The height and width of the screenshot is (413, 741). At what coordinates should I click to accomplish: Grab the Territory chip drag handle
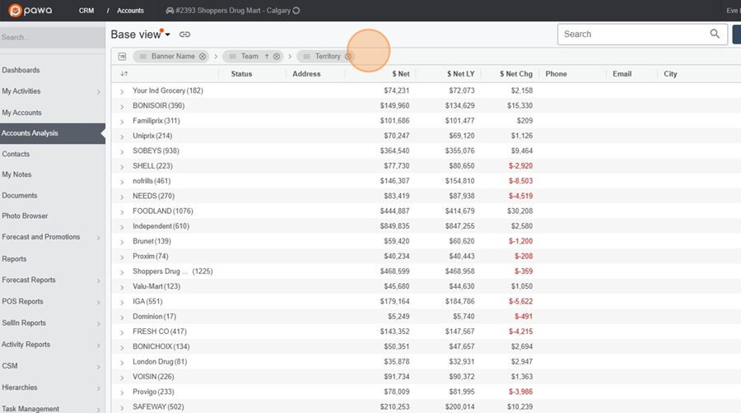tap(307, 56)
